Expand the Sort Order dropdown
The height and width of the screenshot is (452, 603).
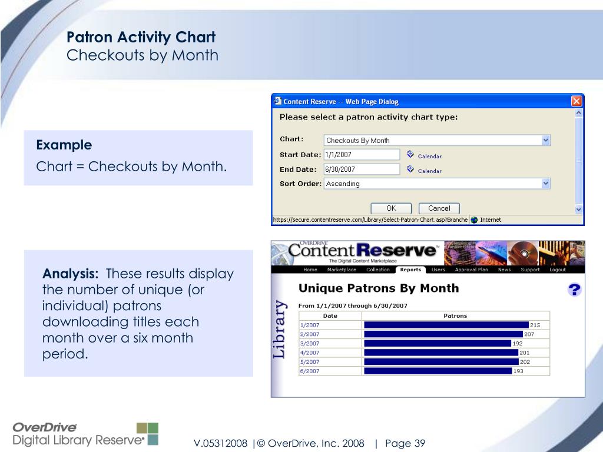[546, 184]
